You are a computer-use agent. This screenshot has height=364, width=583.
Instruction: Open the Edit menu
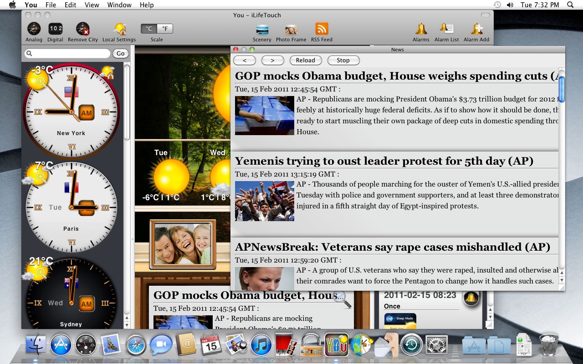click(70, 5)
